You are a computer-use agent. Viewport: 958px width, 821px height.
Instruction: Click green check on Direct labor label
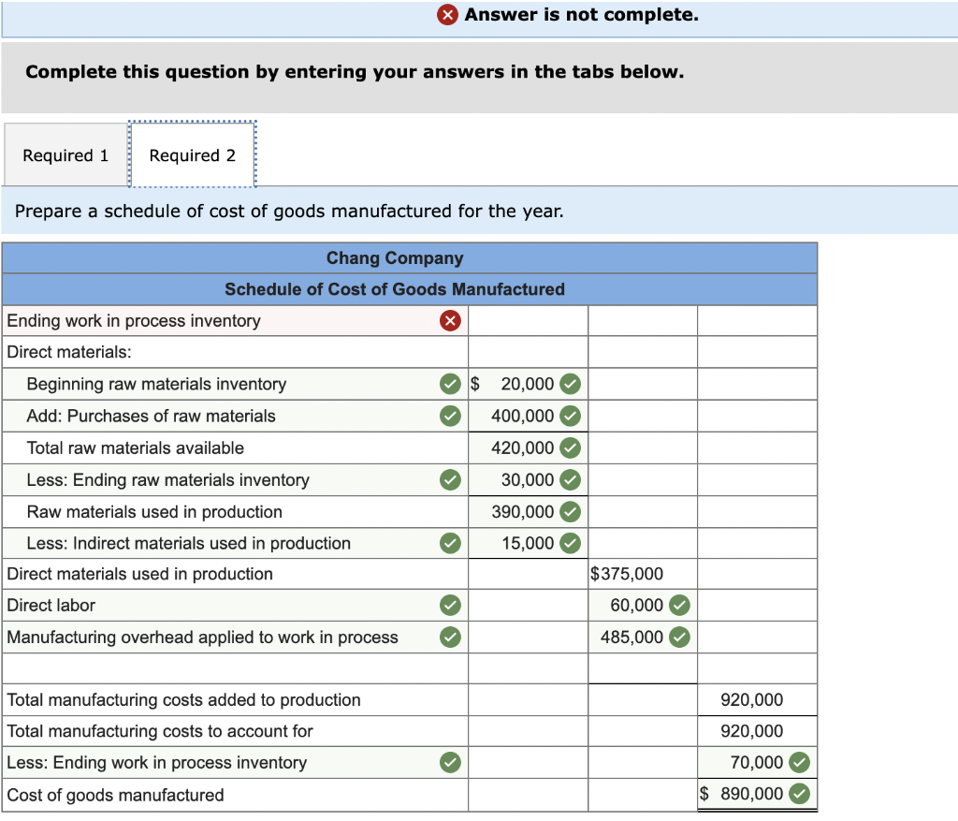[x=450, y=605]
